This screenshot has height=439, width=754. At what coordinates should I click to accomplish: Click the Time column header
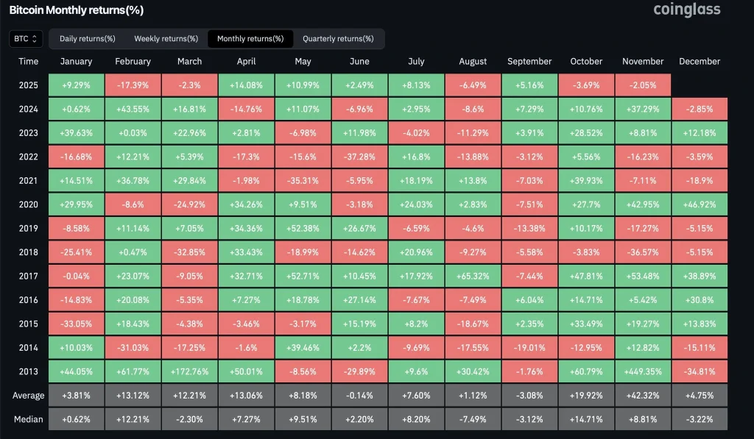coord(28,62)
